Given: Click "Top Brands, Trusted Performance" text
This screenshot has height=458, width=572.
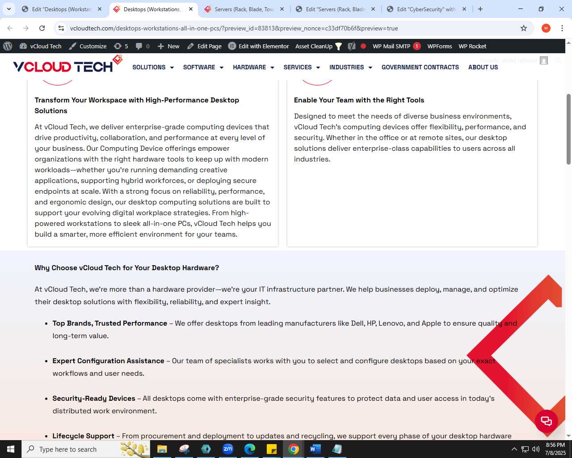Looking at the screenshot, I should click(110, 323).
